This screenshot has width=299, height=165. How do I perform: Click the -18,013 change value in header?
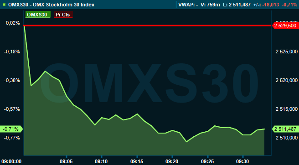(271, 5)
